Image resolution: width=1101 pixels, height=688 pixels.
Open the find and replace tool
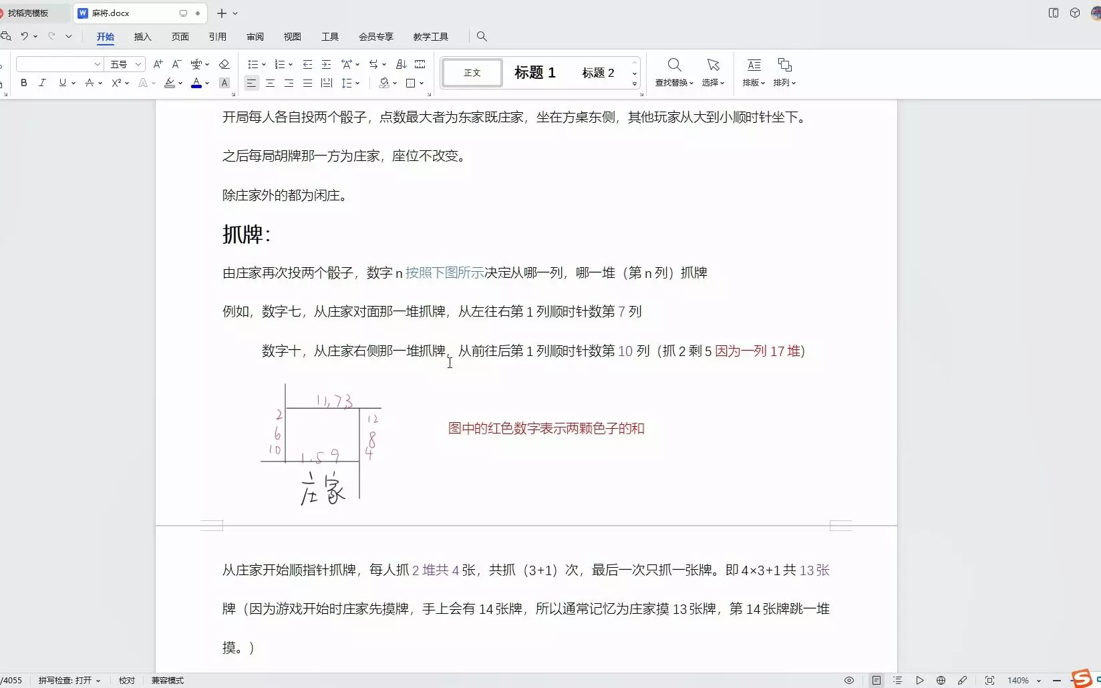tap(674, 72)
